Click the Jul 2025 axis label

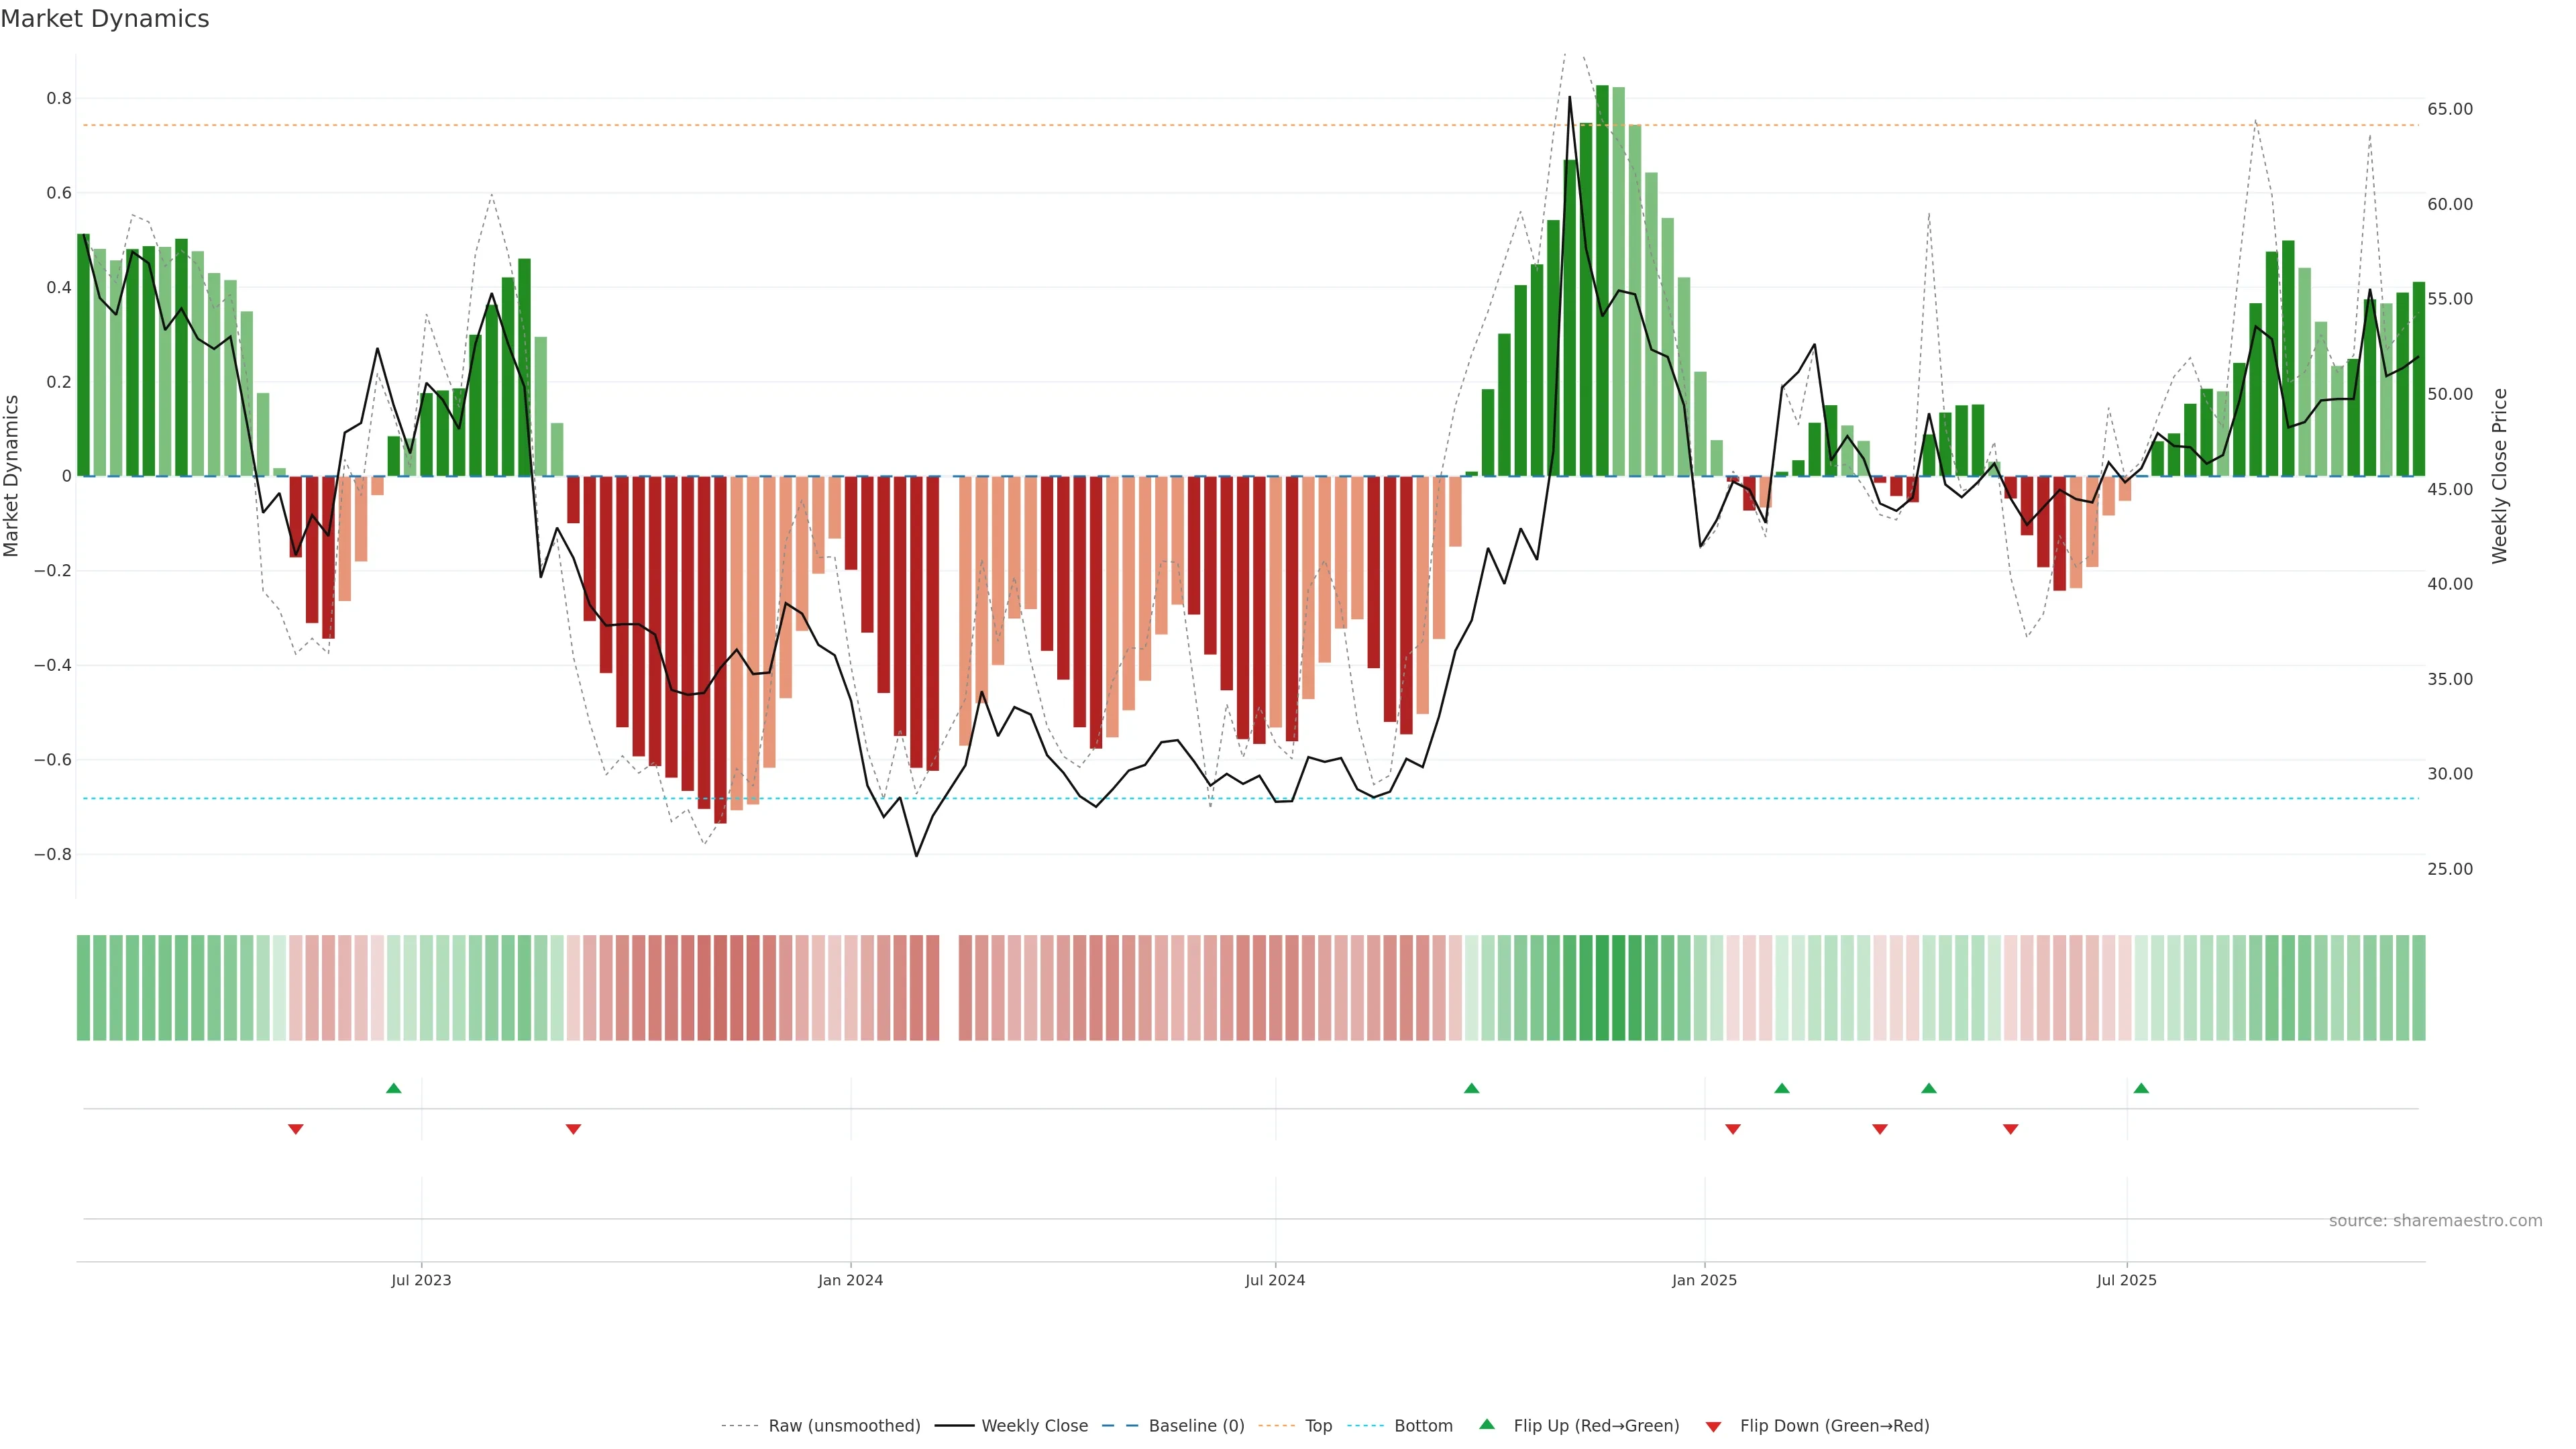(x=2126, y=1280)
